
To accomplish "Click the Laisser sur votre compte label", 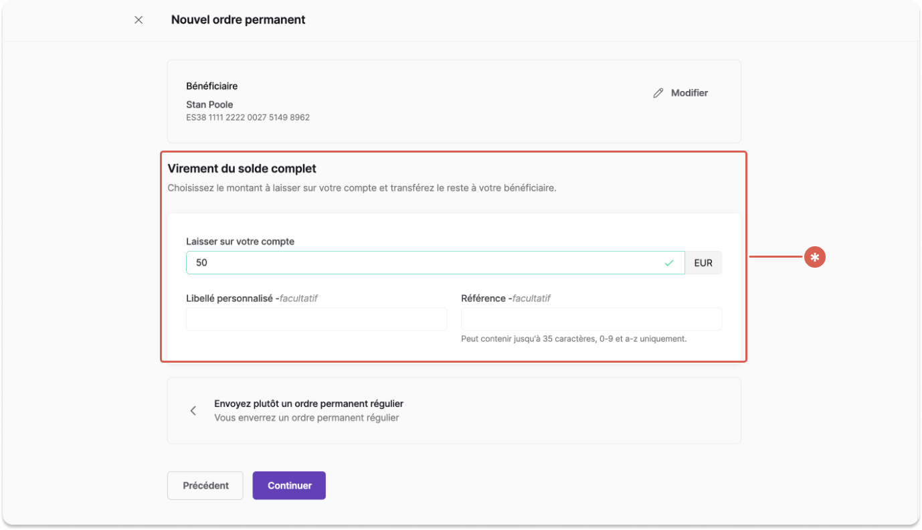I will [x=240, y=241].
